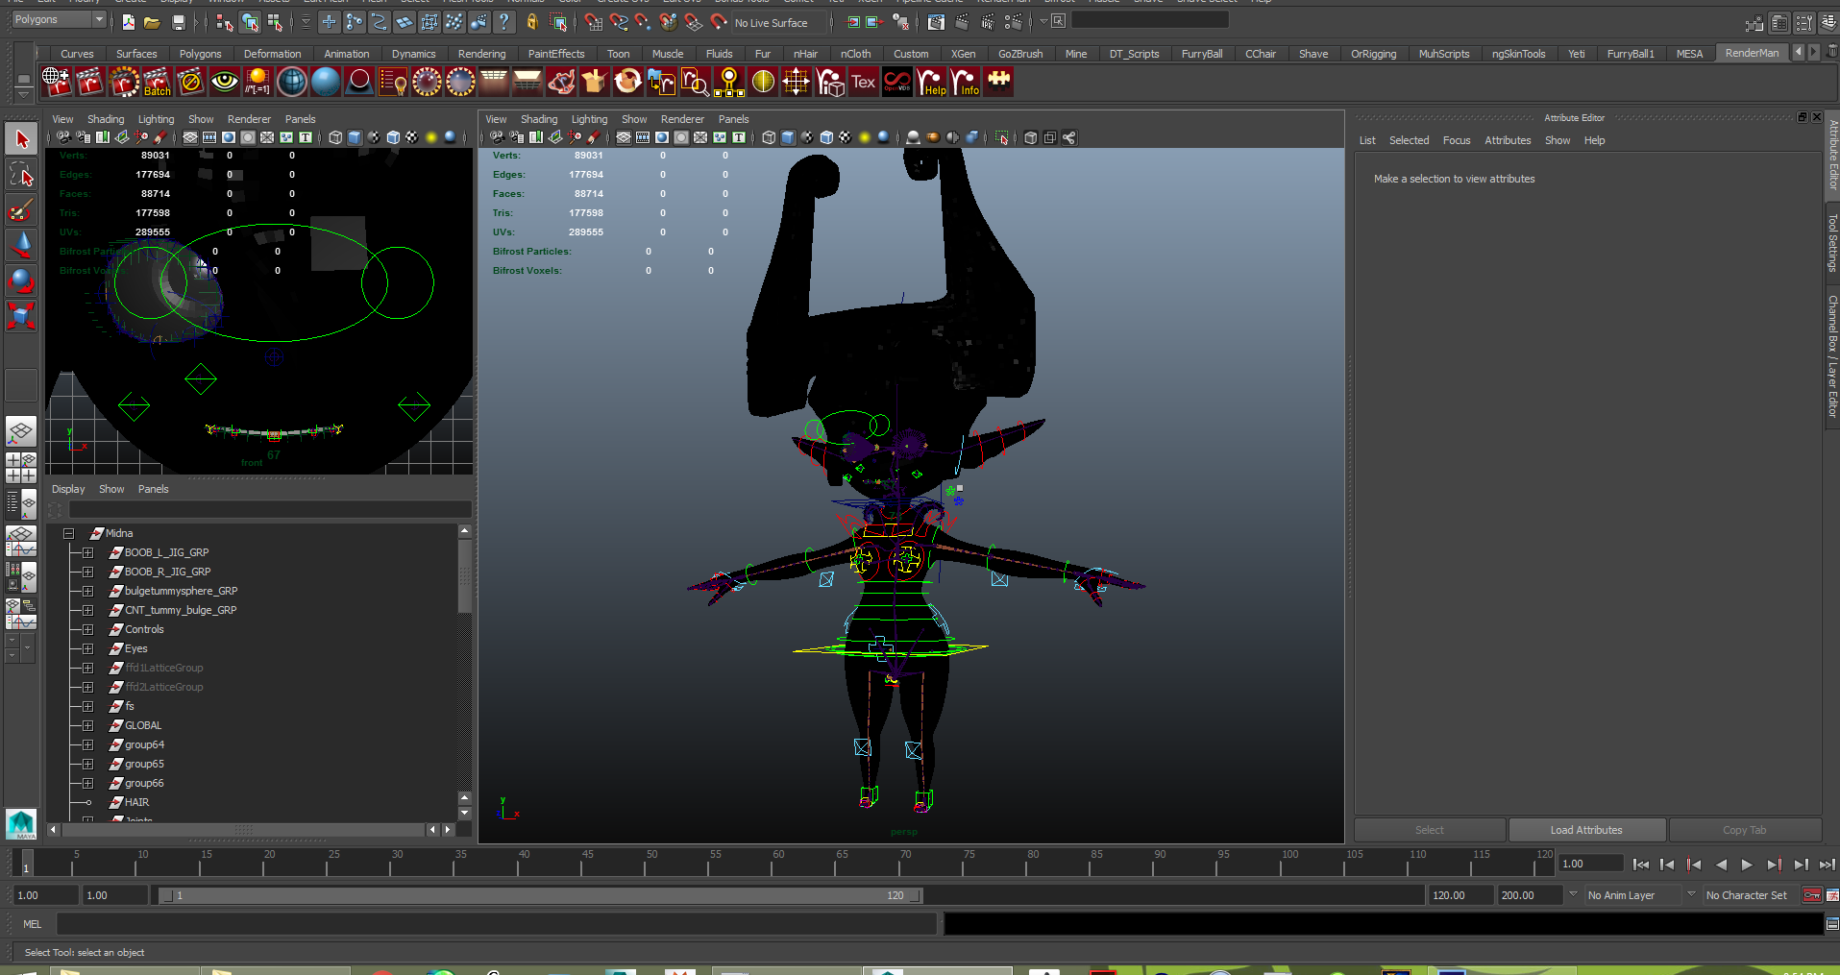The image size is (1840, 975).
Task: Switch to the Animation shelf tab
Action: [x=346, y=54]
